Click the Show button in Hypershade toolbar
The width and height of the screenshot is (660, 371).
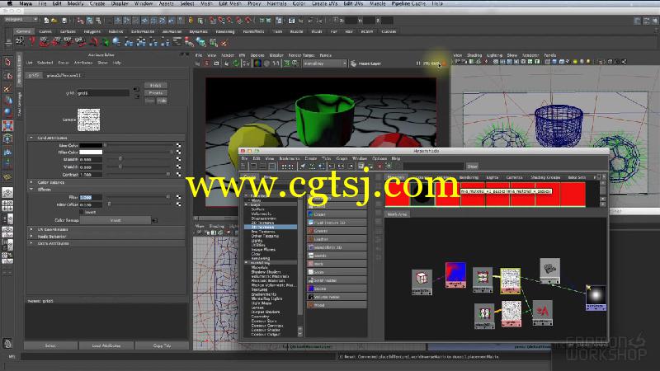click(x=472, y=167)
